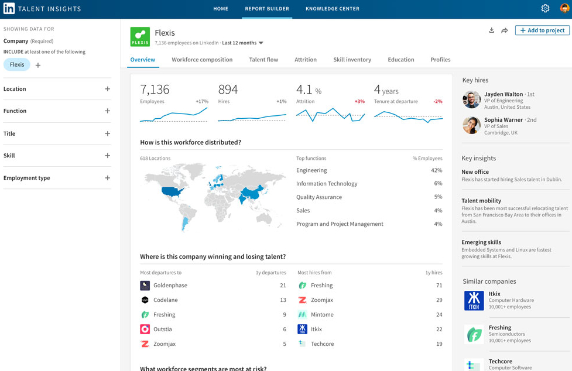Click the Flexis company filter chip
572x371 pixels.
[x=17, y=64]
